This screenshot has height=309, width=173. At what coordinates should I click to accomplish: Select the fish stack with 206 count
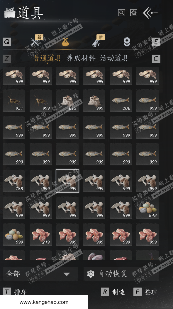click(121, 101)
